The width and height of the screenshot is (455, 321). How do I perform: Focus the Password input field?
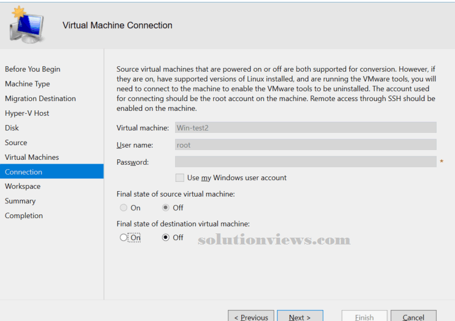(306, 162)
